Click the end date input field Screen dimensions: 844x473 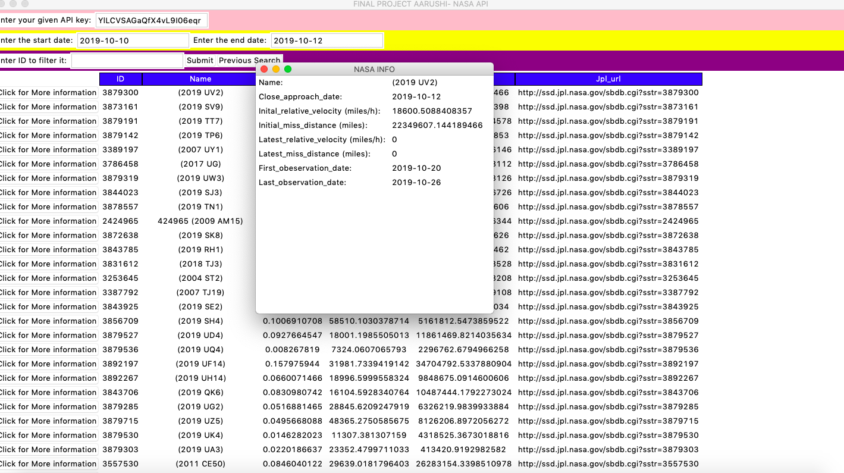[327, 40]
